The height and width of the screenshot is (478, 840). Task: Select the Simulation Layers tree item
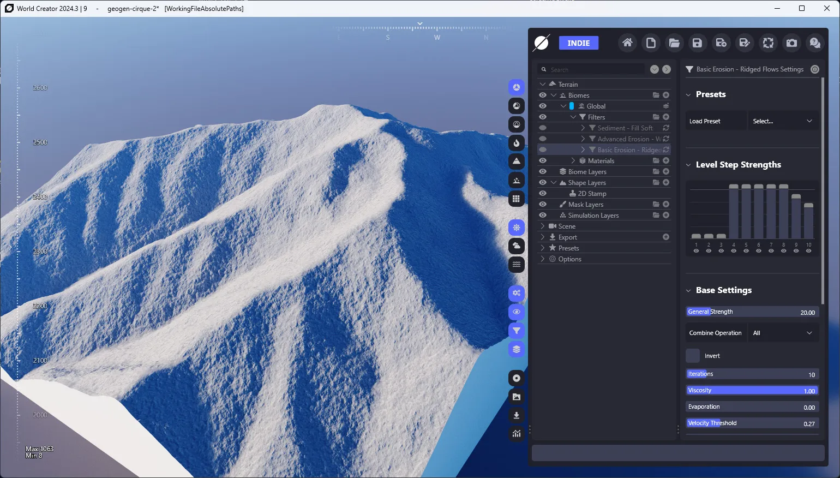coord(593,215)
